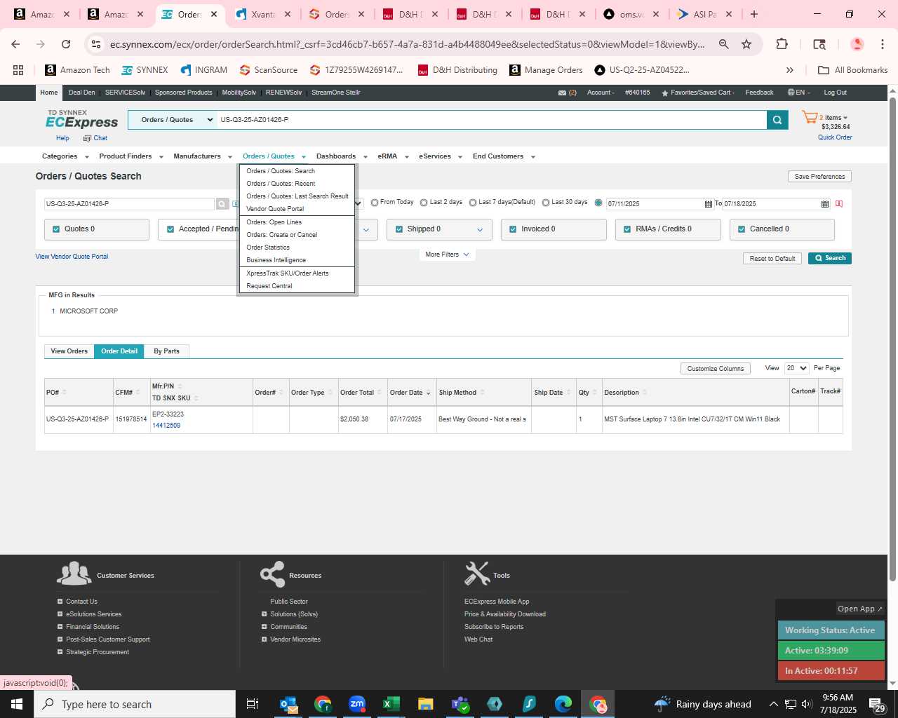The image size is (898, 718).
Task: Open the 14412509 SKU link
Action: click(x=166, y=426)
